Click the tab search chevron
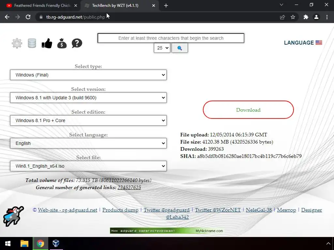This screenshot has height=250, width=334. click(281, 5)
